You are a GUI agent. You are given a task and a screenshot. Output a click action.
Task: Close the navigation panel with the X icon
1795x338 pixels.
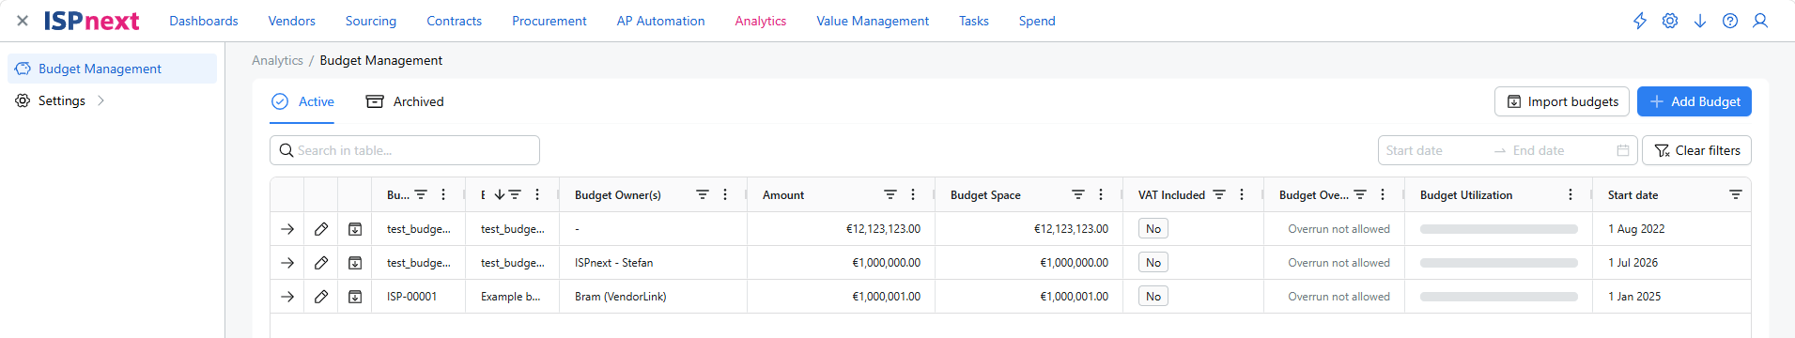[x=23, y=21]
